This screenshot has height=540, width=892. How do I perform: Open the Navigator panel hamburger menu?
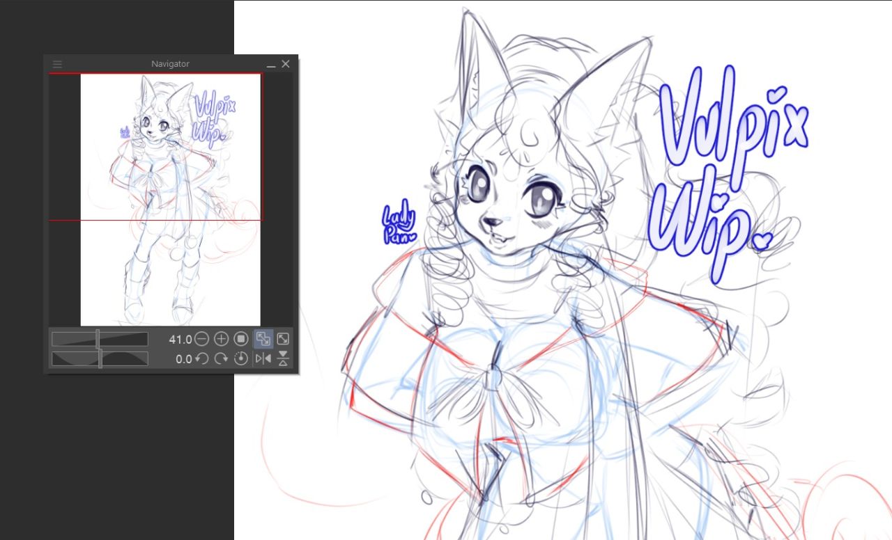pos(58,64)
